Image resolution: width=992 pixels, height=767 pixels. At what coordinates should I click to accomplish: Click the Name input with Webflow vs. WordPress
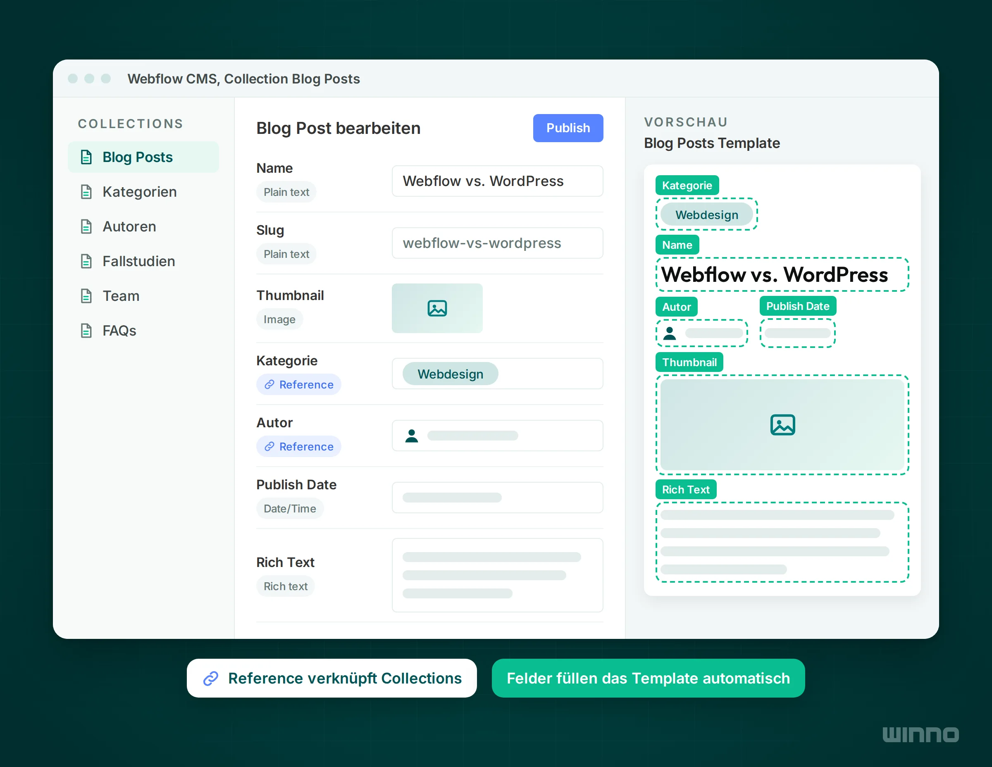click(497, 181)
